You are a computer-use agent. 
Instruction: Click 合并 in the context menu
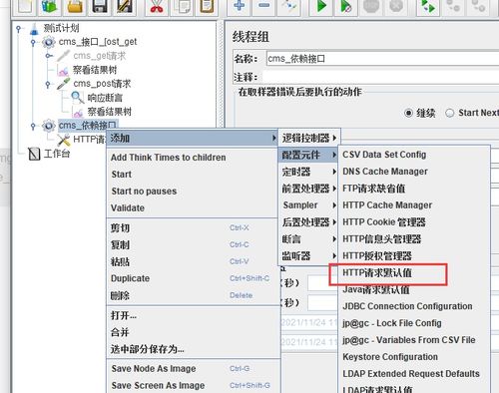pyautogui.click(x=192, y=332)
